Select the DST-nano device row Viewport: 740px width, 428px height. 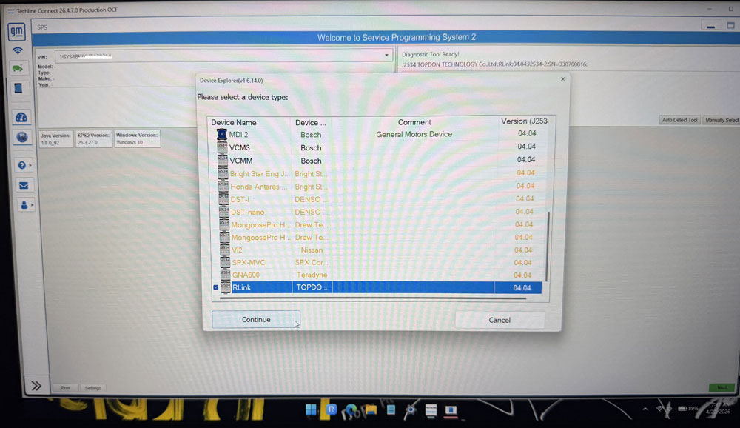click(x=380, y=212)
